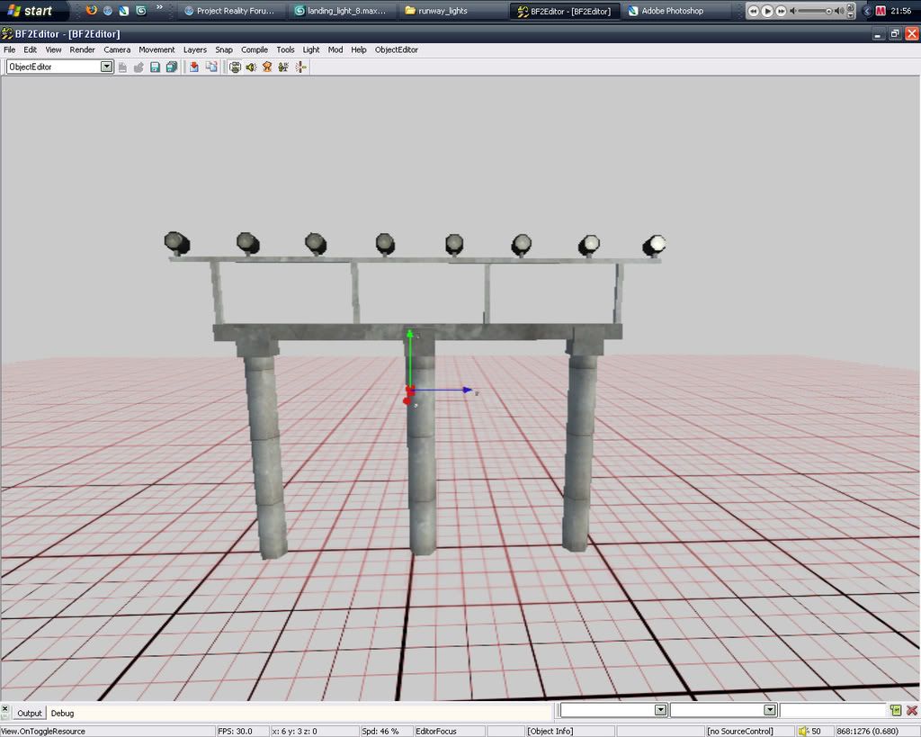
Task: Open the Compile menu
Action: click(255, 49)
